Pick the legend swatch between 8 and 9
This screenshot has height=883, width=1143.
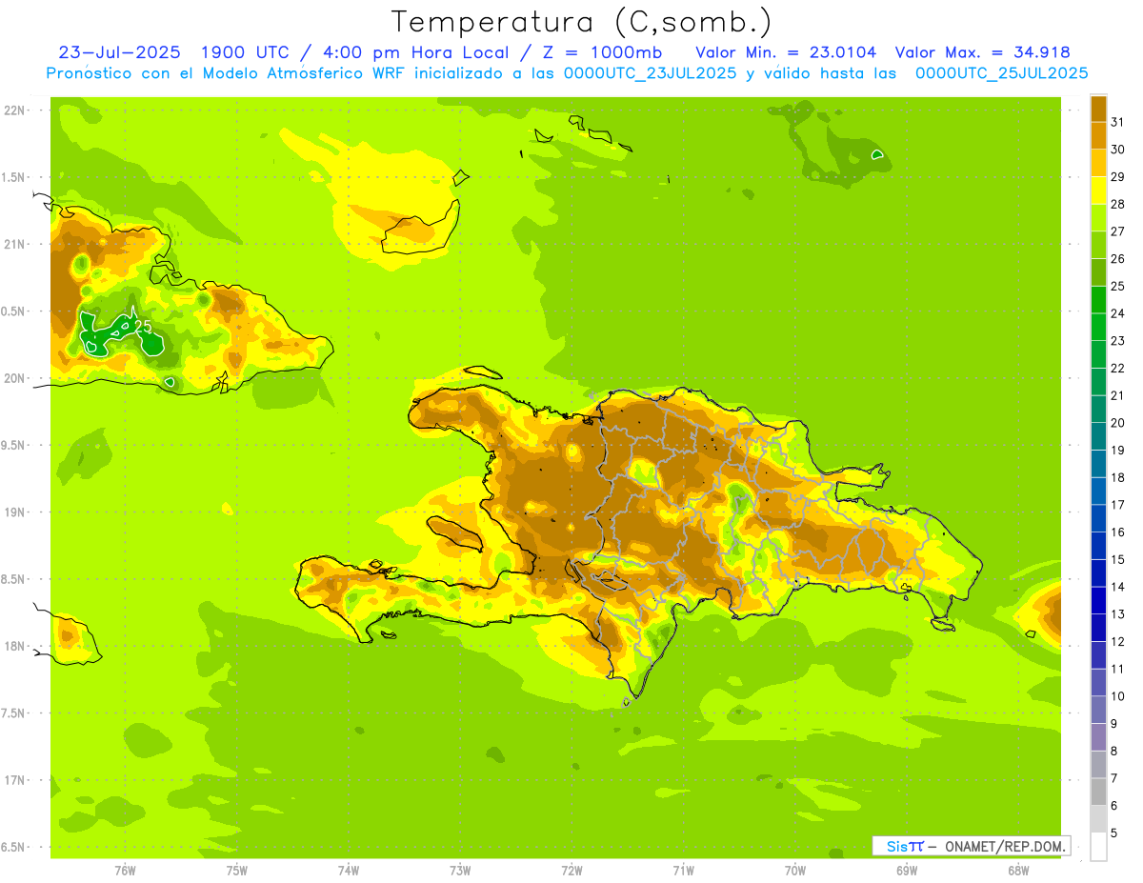pos(1098,737)
